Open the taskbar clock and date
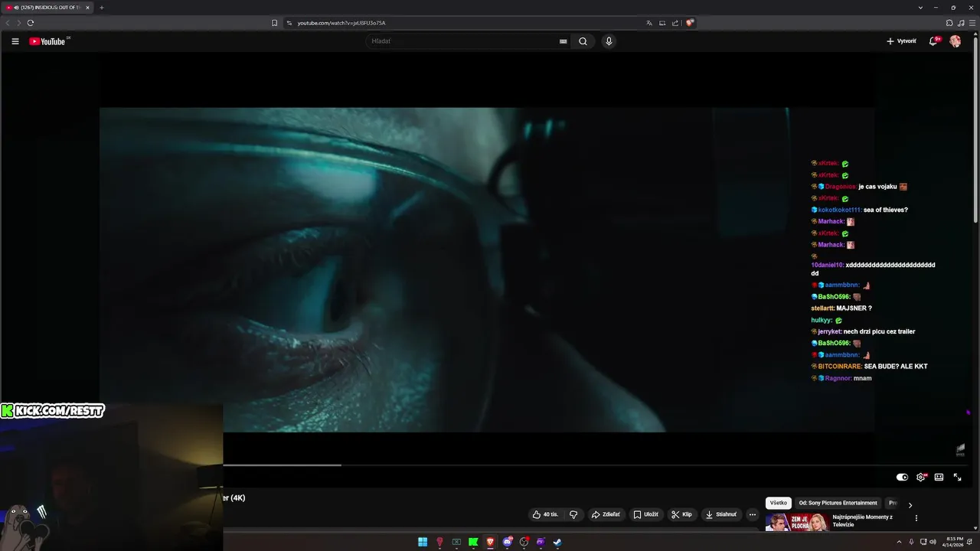980x551 pixels. [955, 542]
